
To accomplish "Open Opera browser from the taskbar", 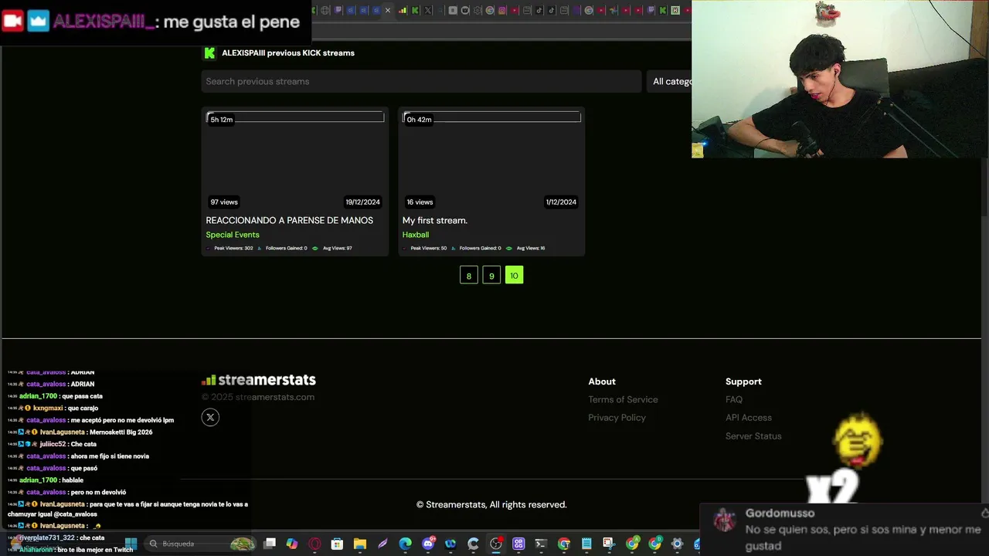I will click(x=314, y=544).
